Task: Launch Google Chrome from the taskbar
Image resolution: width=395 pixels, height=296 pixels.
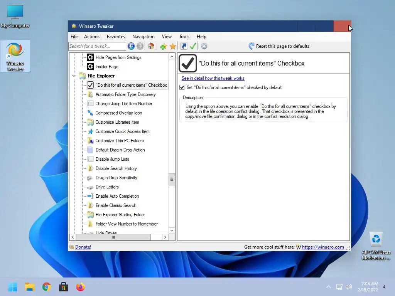Action: [47, 287]
